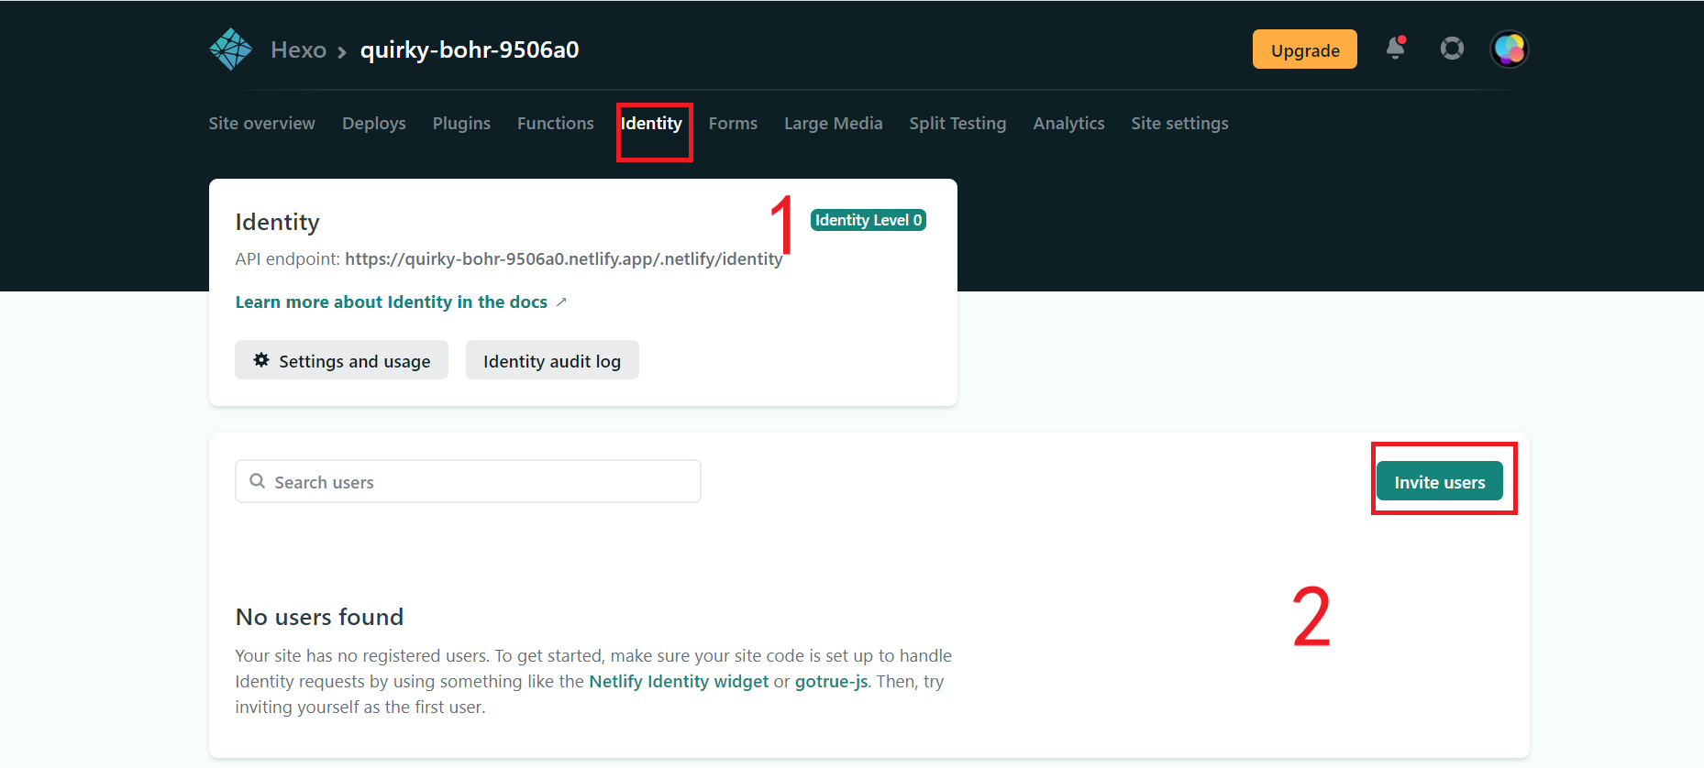
Task: Open the Forms tab
Action: [x=733, y=123]
